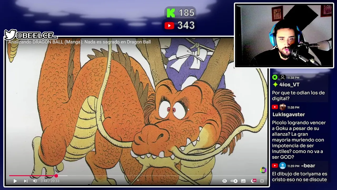337x190 pixels.
Task: Expand the chevron below the video center
Action: [138, 180]
